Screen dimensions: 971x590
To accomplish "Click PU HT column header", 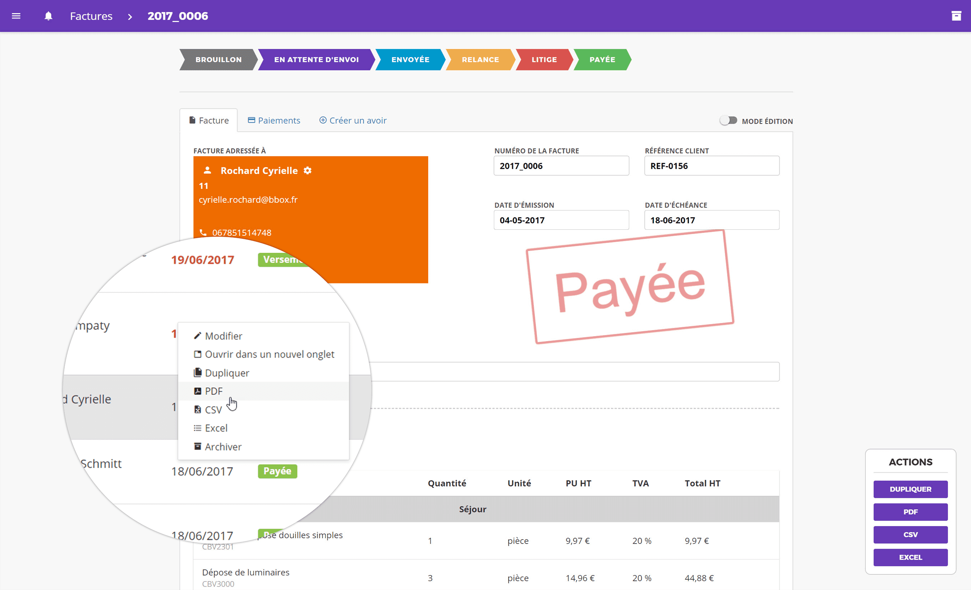I will 578,483.
